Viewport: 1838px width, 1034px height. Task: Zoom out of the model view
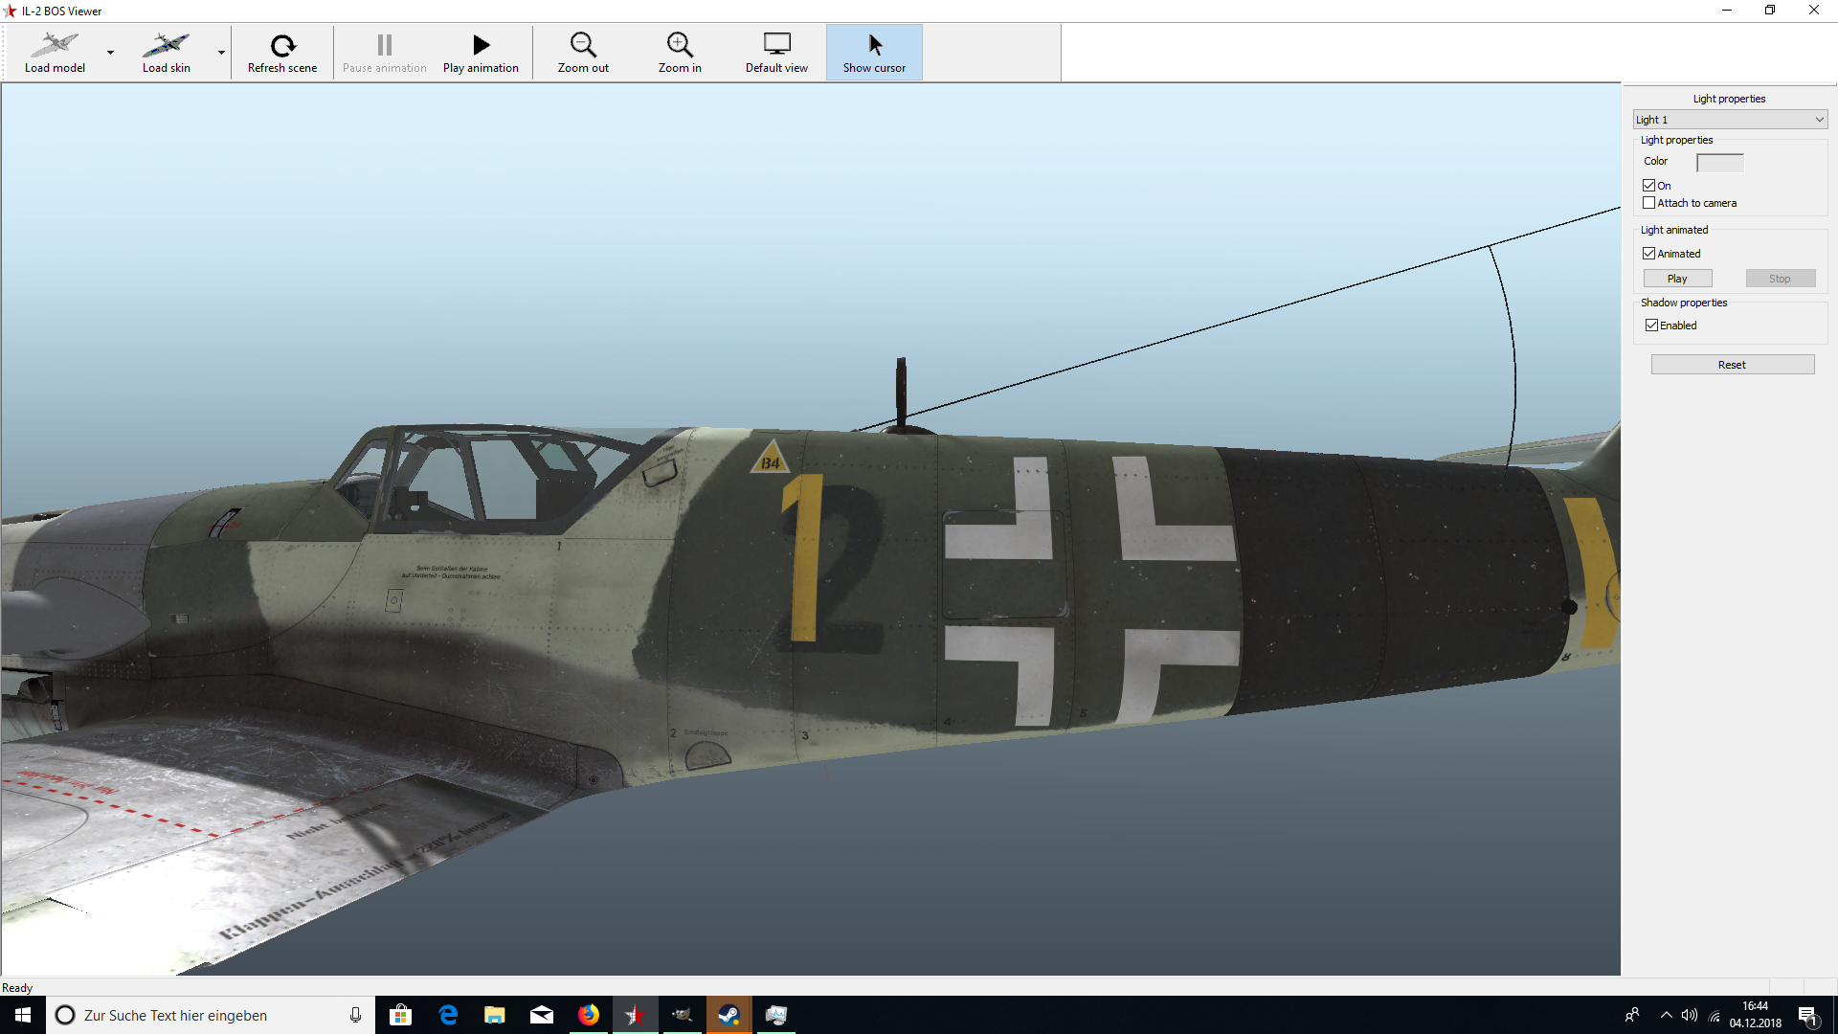[583, 53]
